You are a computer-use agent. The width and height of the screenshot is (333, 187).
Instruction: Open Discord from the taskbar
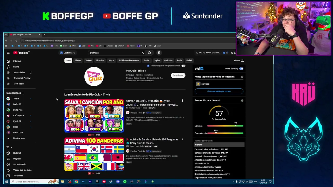coord(118,182)
